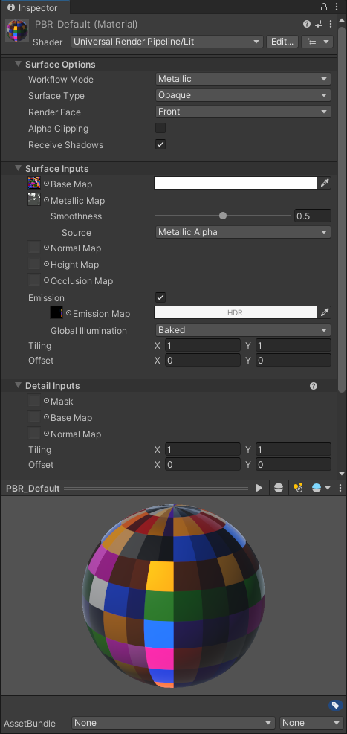The width and height of the screenshot is (347, 734).
Task: Click the asset label tag icon
Action: [335, 706]
